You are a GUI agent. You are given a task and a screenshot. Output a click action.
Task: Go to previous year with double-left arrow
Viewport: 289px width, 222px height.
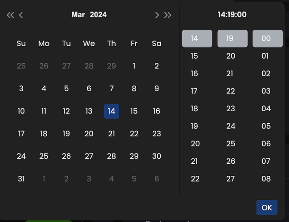pos(10,15)
